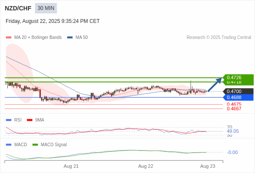
Task: Click the Aug 21 date axis label
Action: [71, 167]
